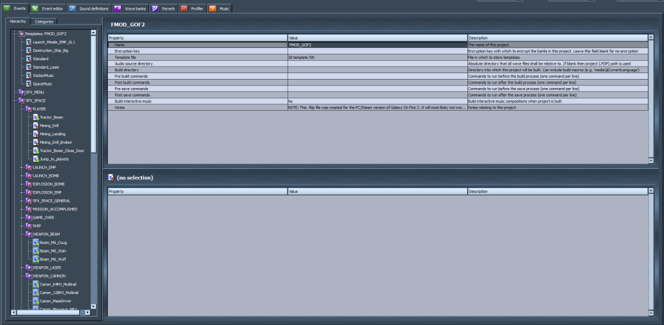
Task: Open the Hierarchy tab
Action: 18,21
